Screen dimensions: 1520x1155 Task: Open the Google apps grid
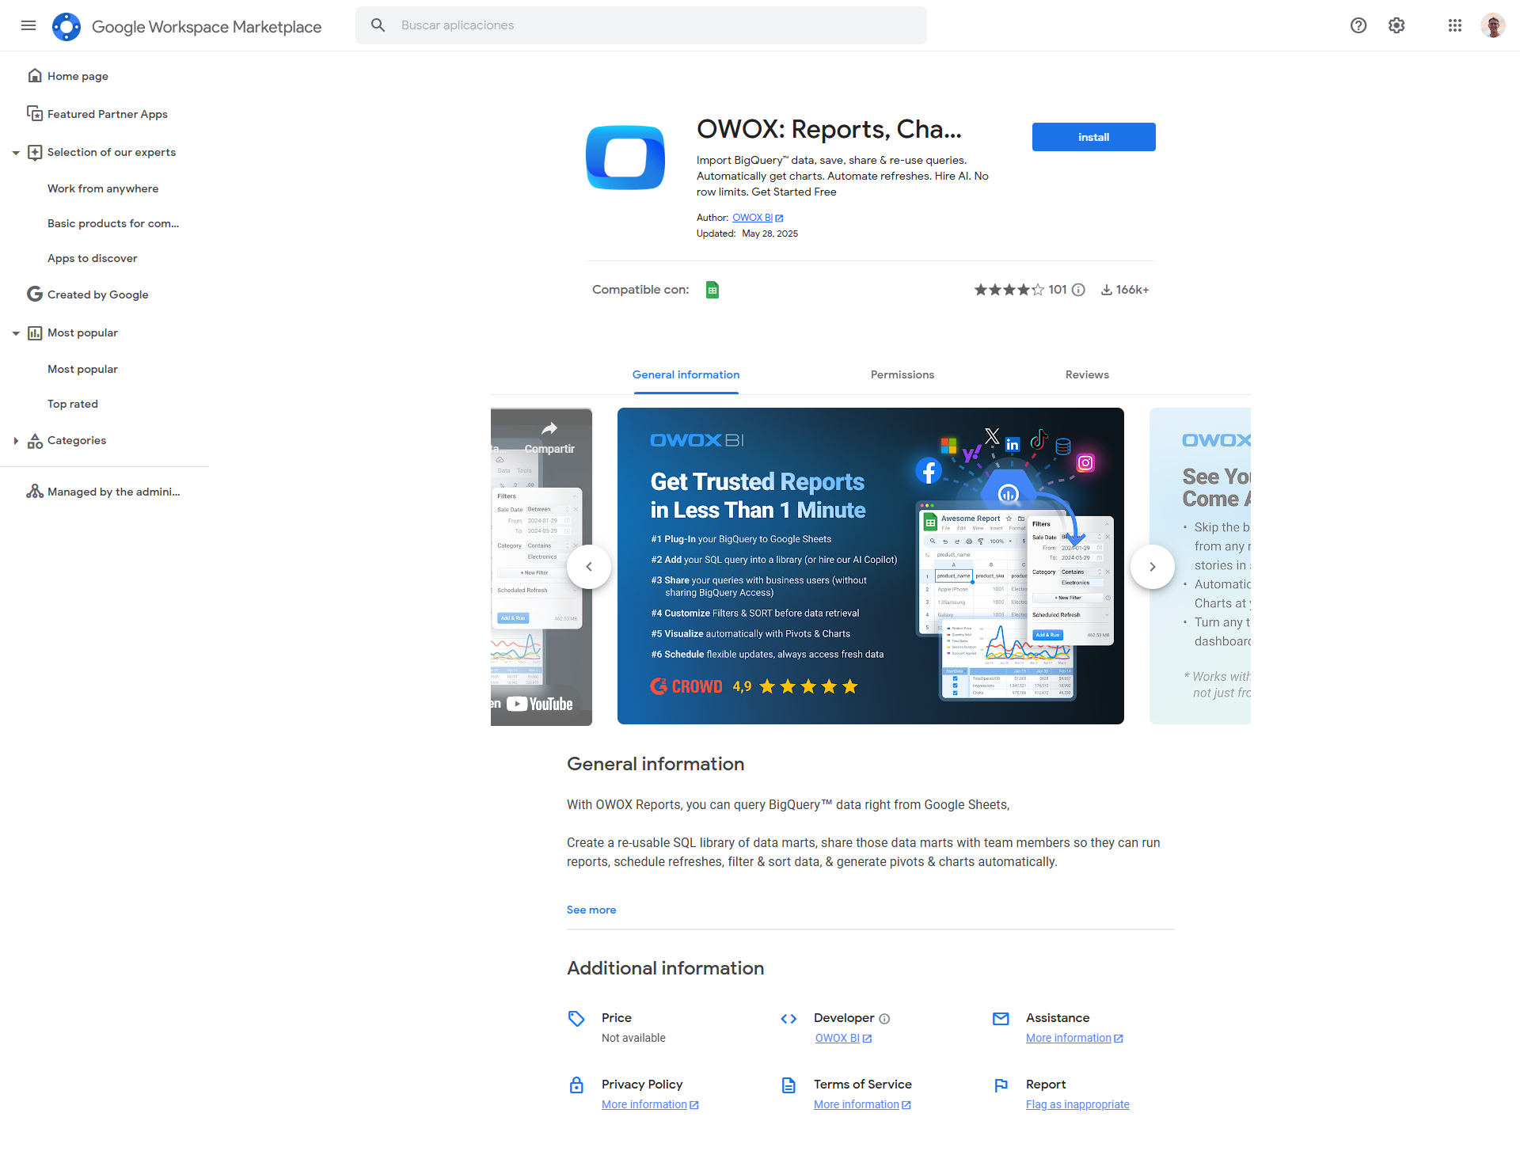pos(1455,25)
